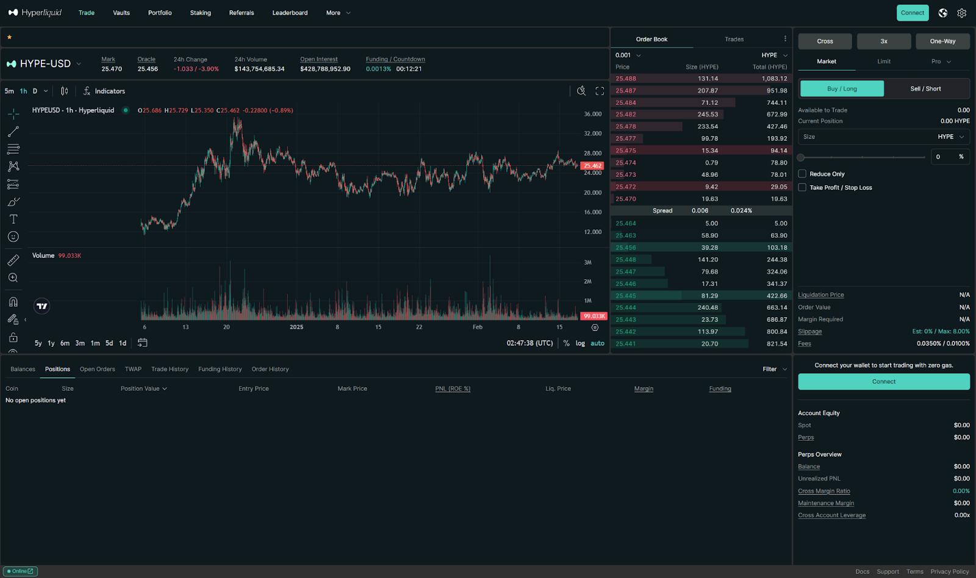Toggle auto scale mode

tap(598, 343)
